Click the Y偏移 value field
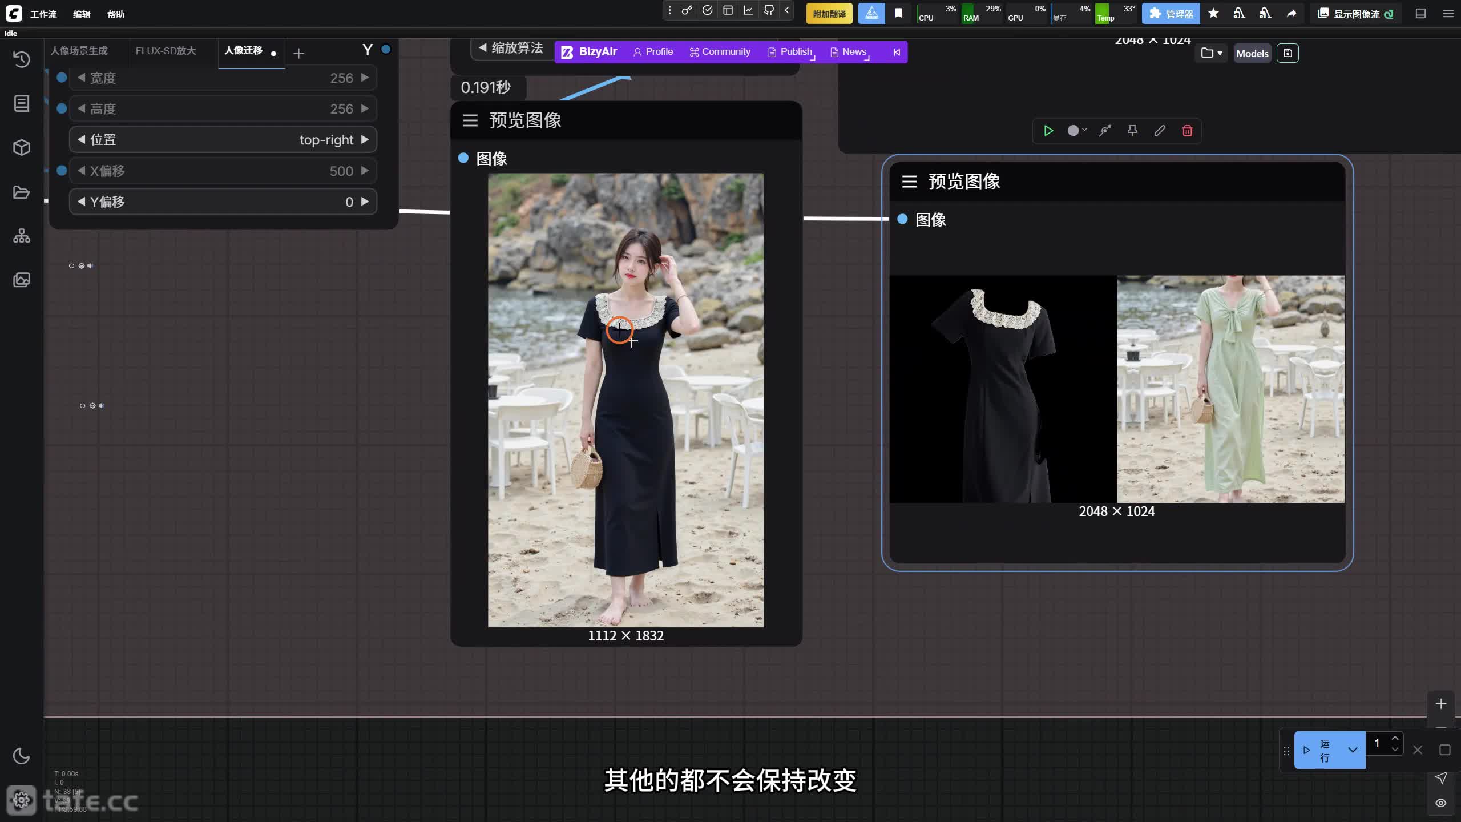Viewport: 1461px width, 822px height. click(223, 202)
